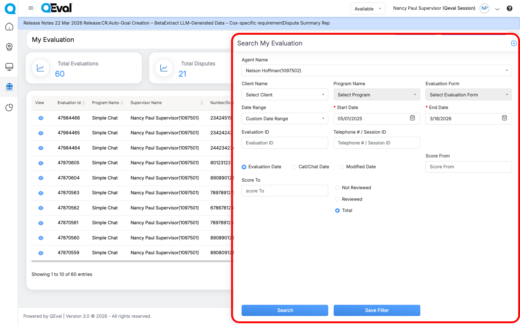
Task: View evaluation 47984466 via eye icon
Action: (41, 118)
